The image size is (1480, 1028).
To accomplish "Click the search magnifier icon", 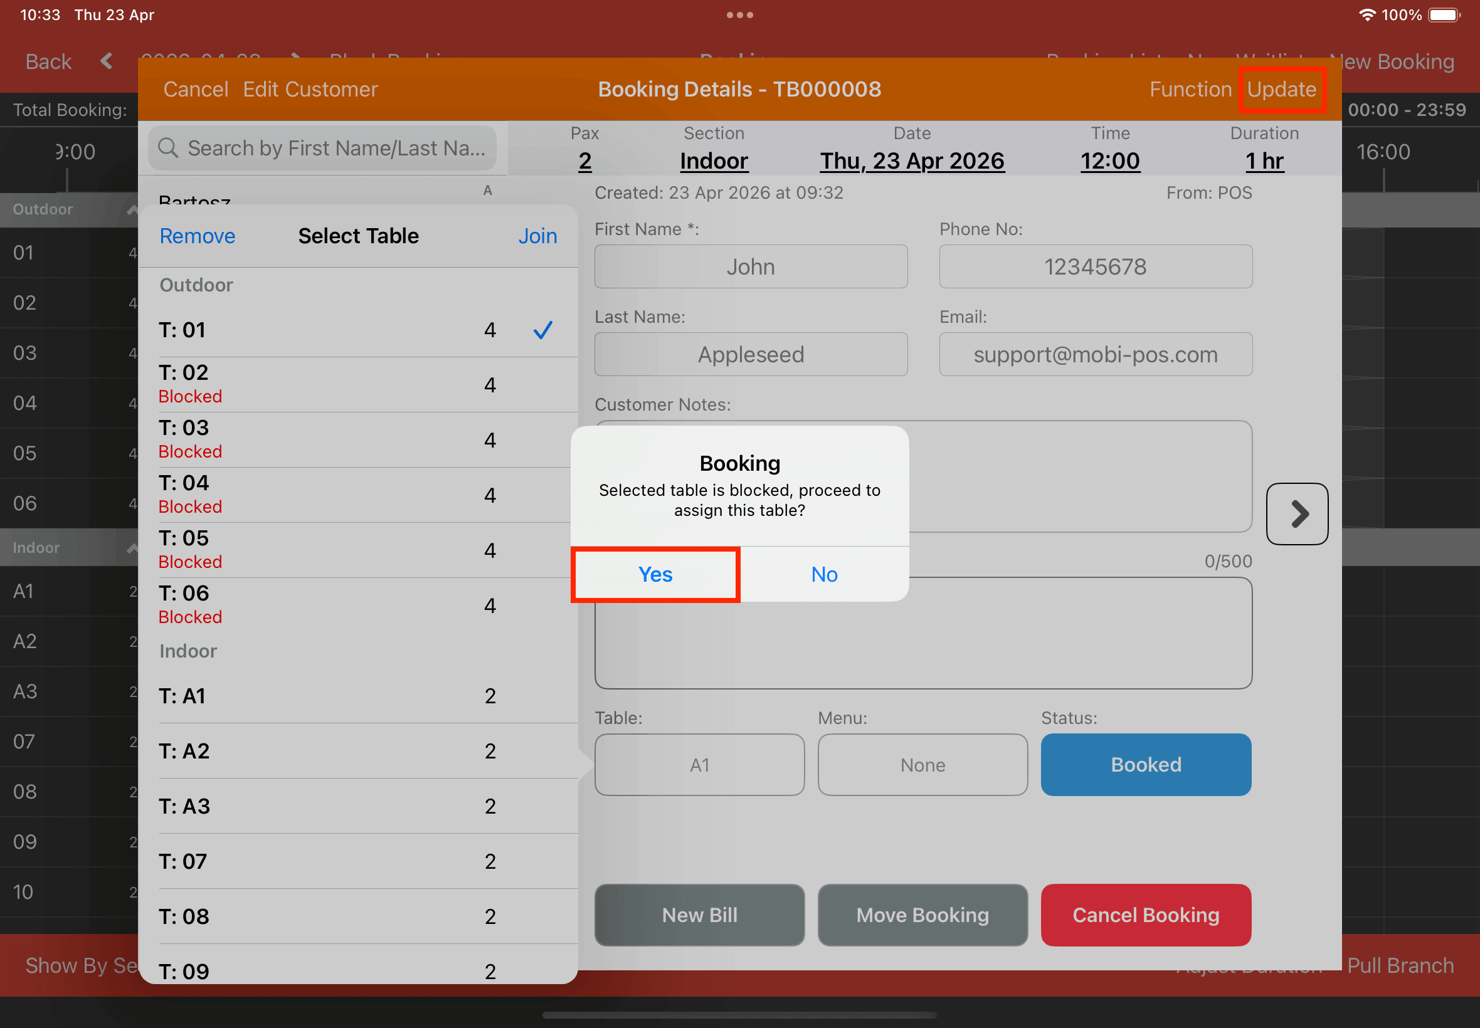I will [x=167, y=148].
